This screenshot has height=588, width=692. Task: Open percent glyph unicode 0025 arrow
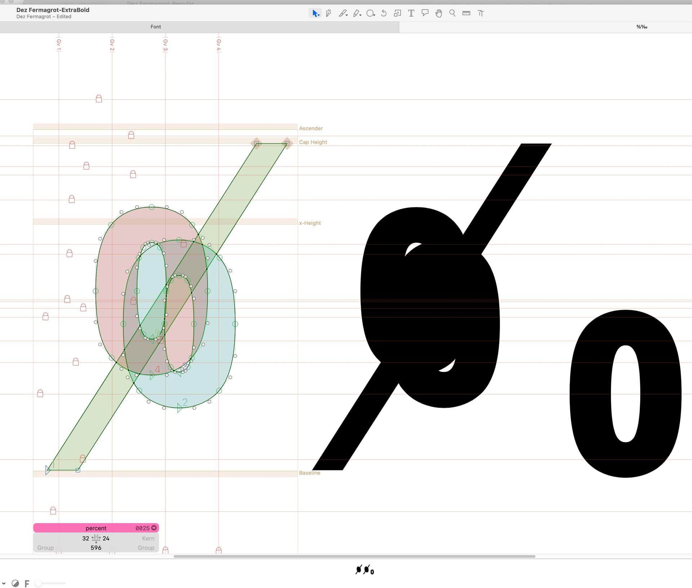pos(154,528)
